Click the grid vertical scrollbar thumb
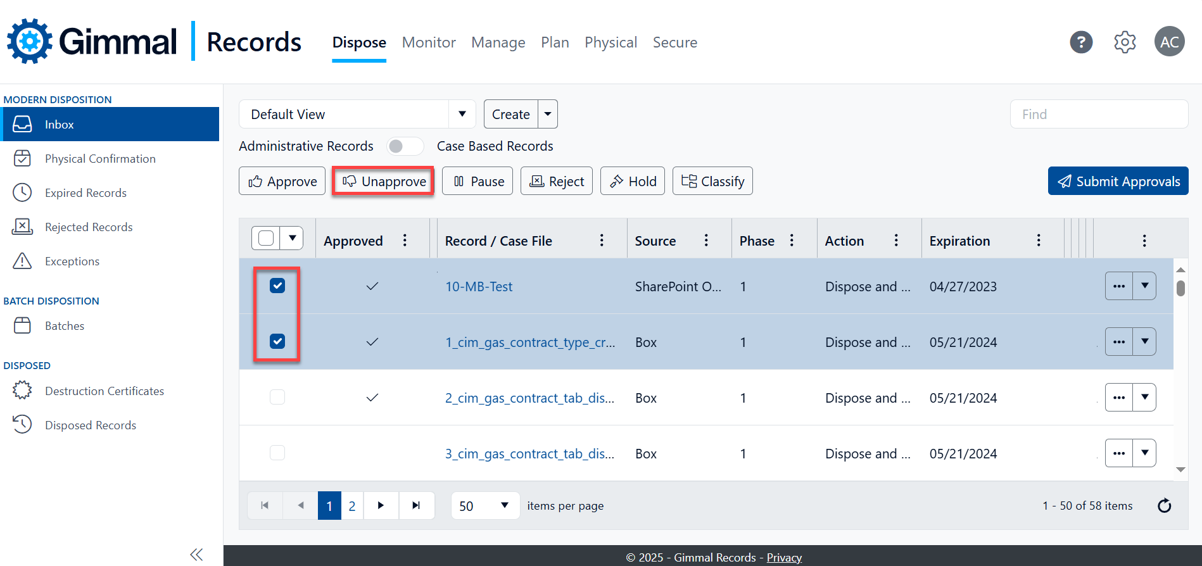Image resolution: width=1202 pixels, height=566 pixels. pyautogui.click(x=1180, y=288)
